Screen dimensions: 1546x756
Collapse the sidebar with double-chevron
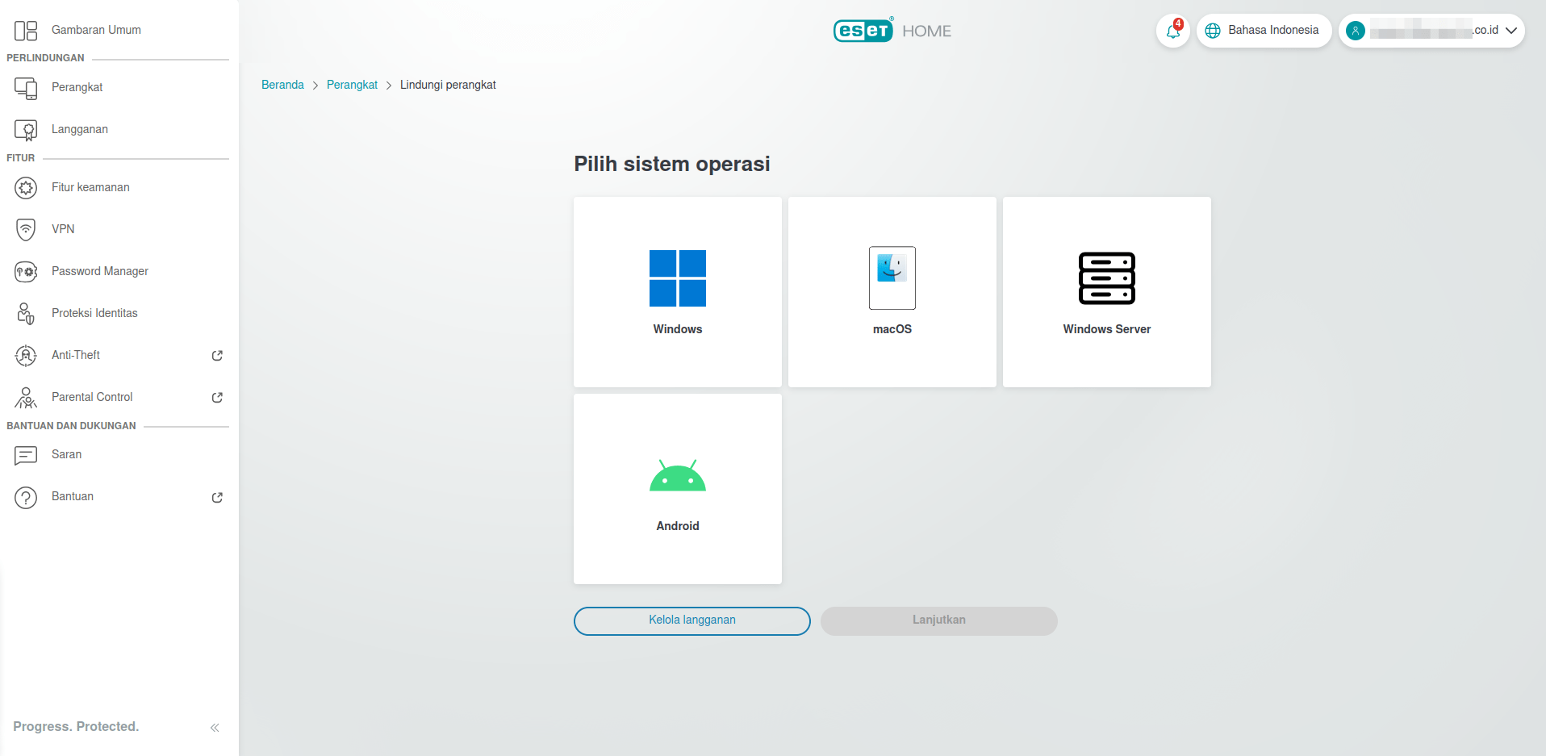[x=215, y=728]
